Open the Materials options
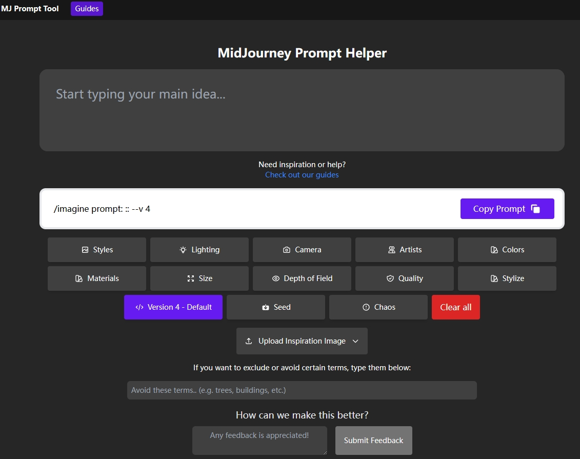 click(97, 278)
